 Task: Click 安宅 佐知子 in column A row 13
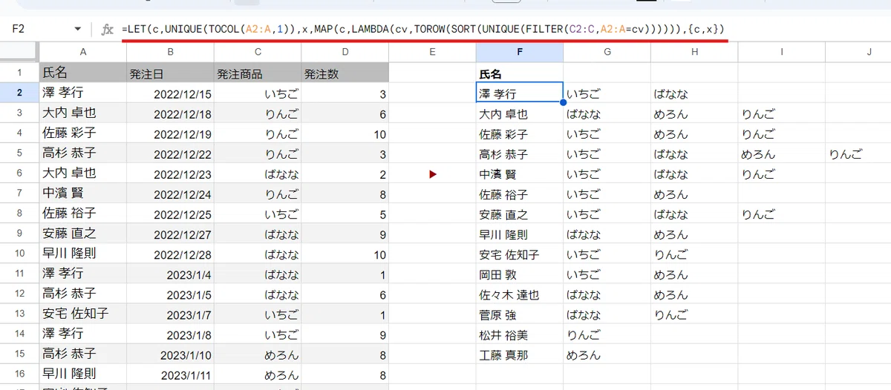(x=82, y=313)
